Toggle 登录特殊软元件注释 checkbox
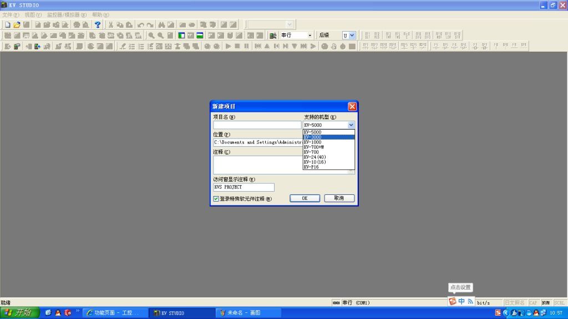The height and width of the screenshot is (319, 568). pyautogui.click(x=216, y=198)
